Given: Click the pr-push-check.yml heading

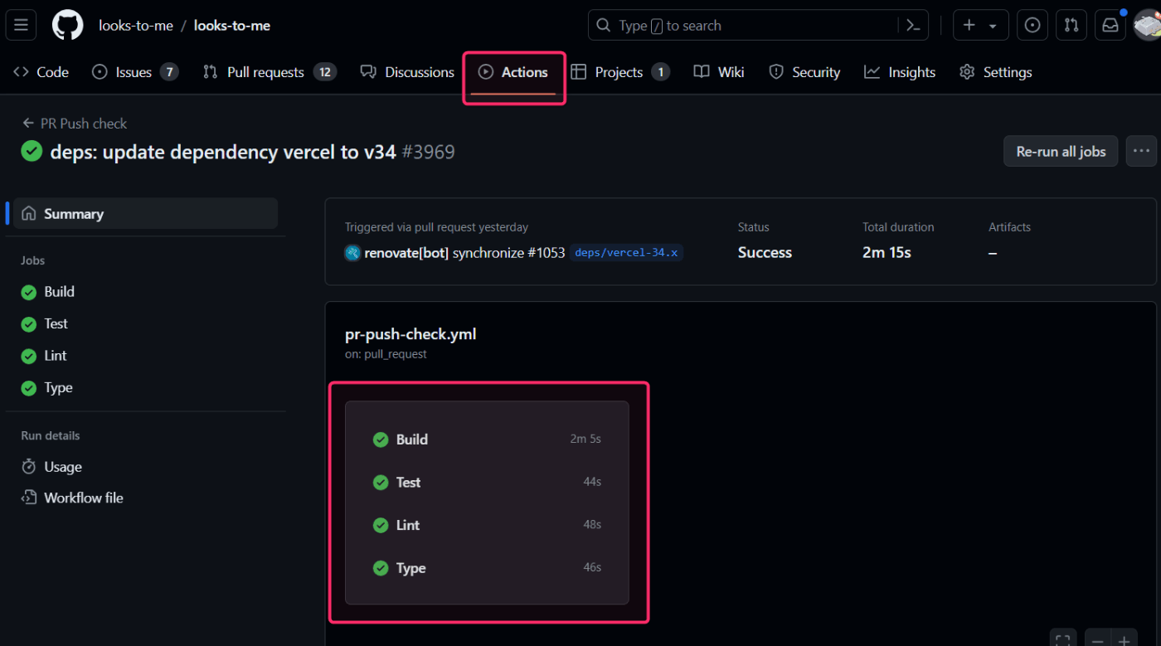Looking at the screenshot, I should click(410, 334).
